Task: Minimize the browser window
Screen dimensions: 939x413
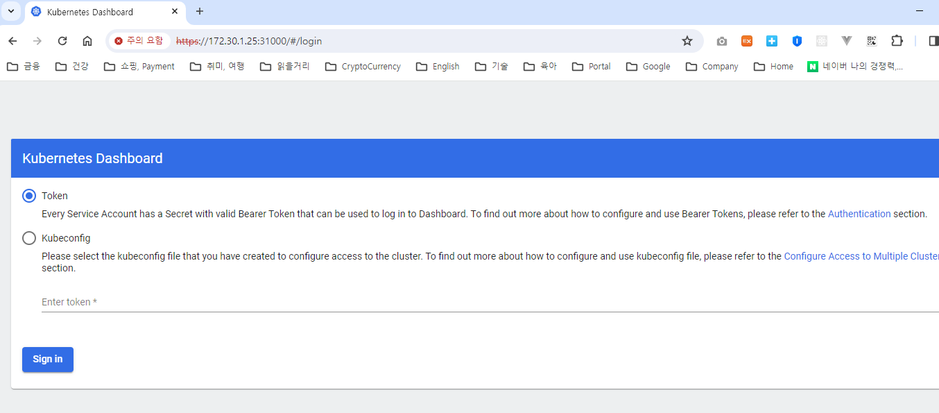Action: (x=920, y=11)
